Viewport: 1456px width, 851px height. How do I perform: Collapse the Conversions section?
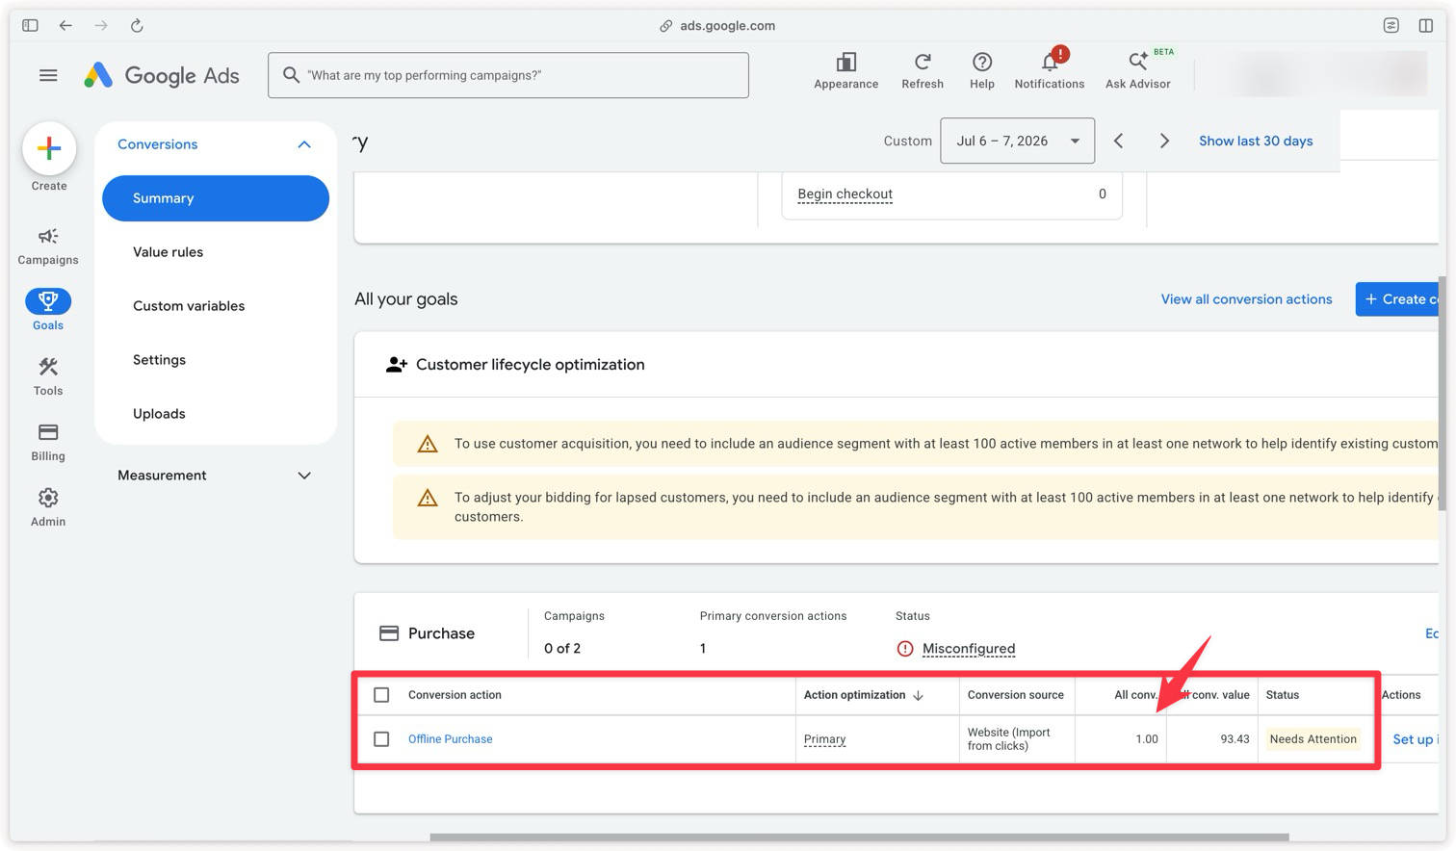coord(304,144)
